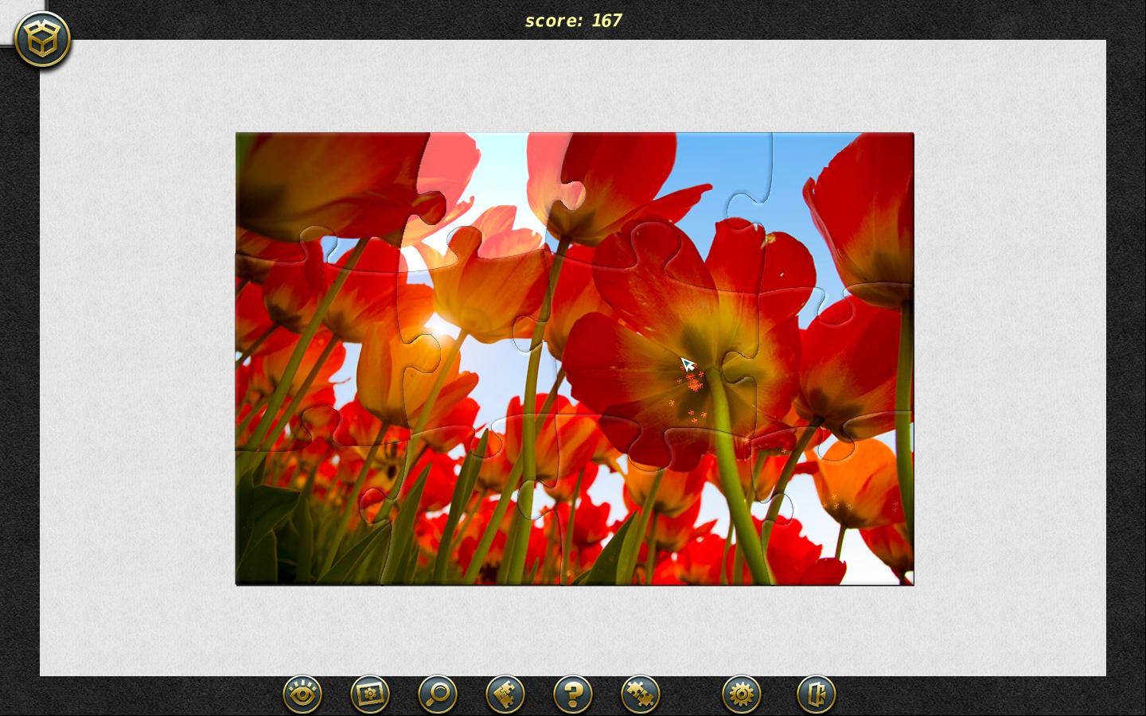Select the magnifier zoom tool
The image size is (1146, 716).
coord(438,695)
